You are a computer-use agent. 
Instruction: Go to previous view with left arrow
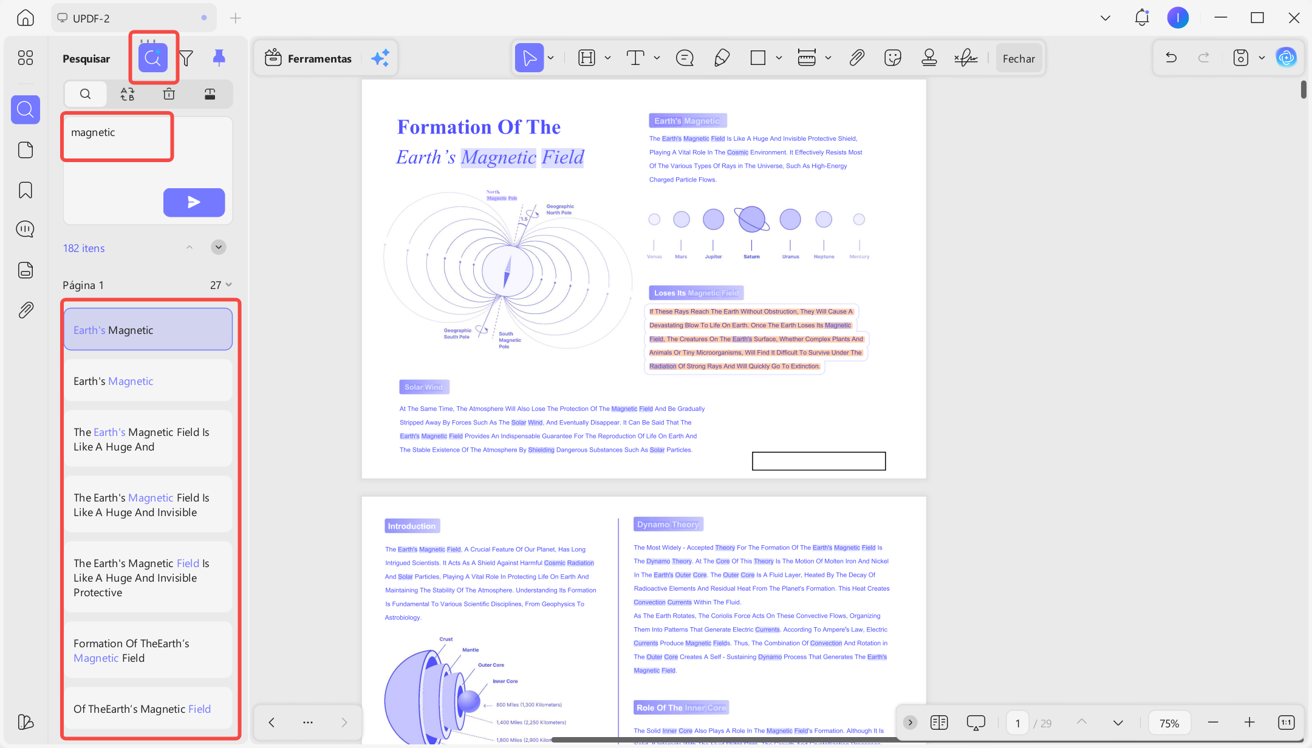(272, 722)
